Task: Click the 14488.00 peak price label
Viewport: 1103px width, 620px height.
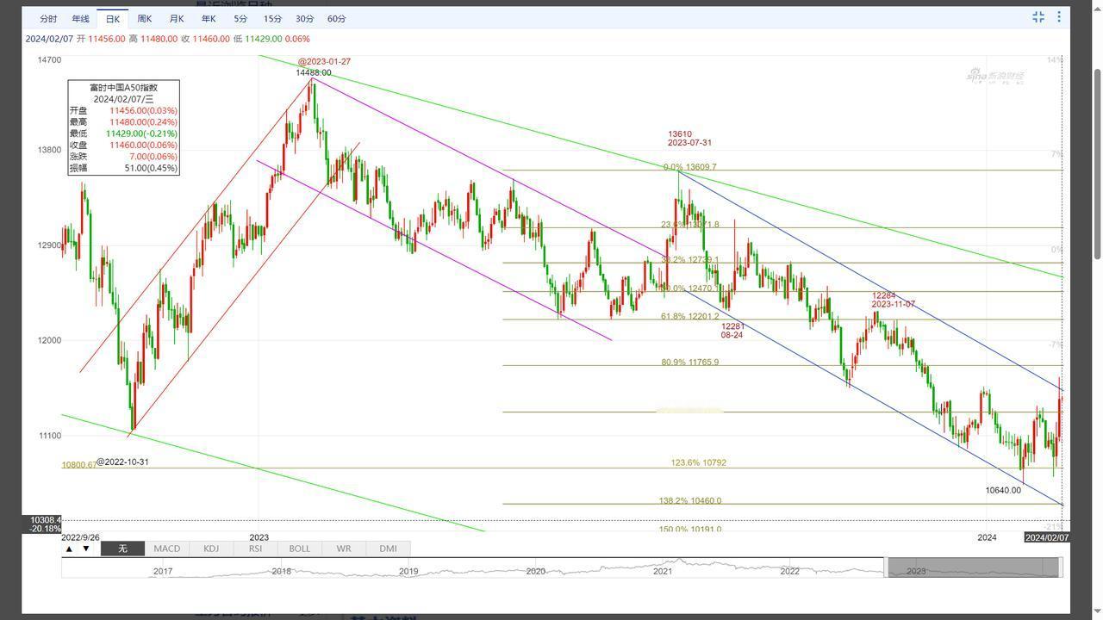Action: pyautogui.click(x=314, y=73)
